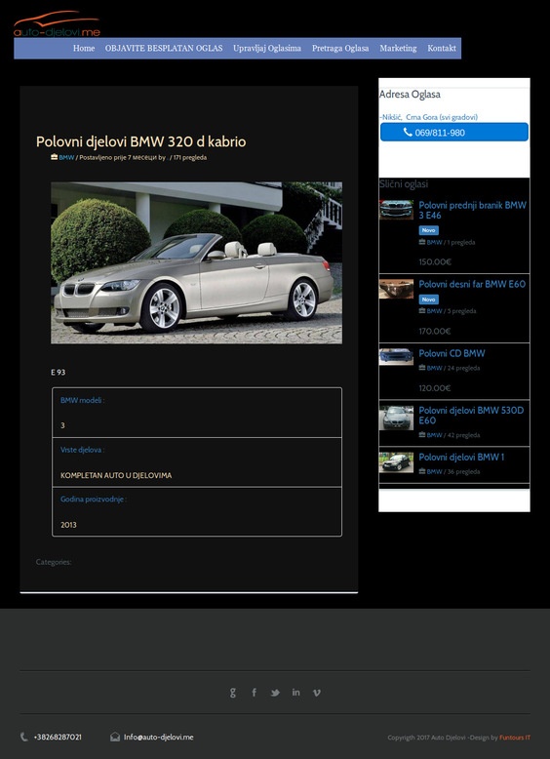This screenshot has height=759, width=550.
Task: Click the briefcase icon beside BMW under the ad title
Action: 55,157
